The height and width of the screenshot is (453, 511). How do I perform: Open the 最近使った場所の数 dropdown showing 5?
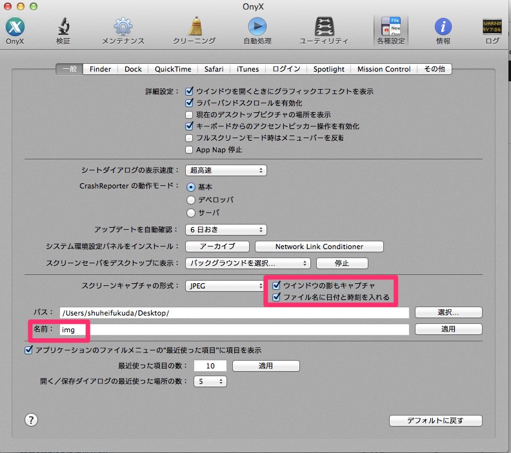tap(210, 381)
